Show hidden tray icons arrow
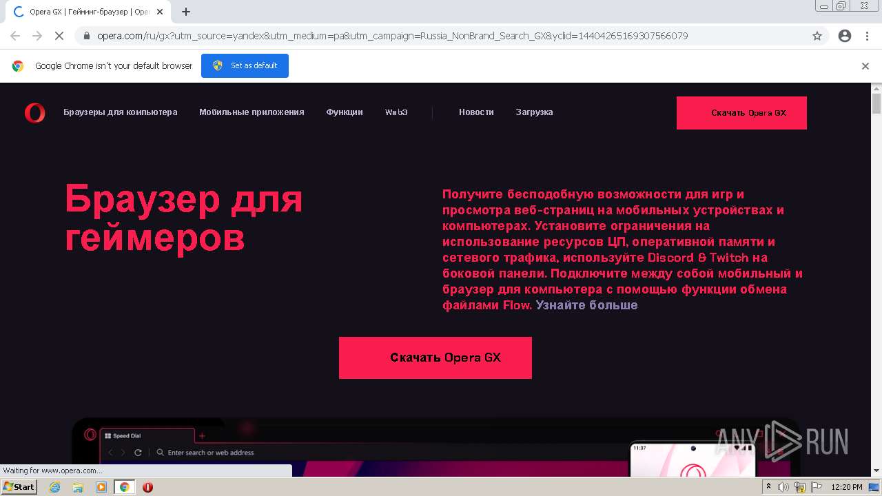 pos(768,487)
